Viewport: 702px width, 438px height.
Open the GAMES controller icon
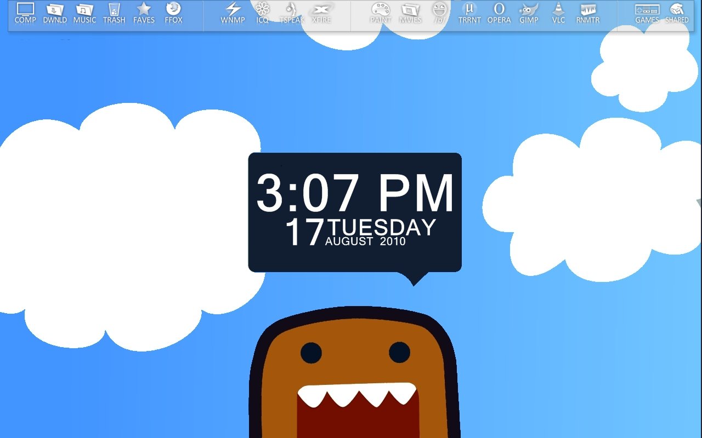(x=647, y=13)
